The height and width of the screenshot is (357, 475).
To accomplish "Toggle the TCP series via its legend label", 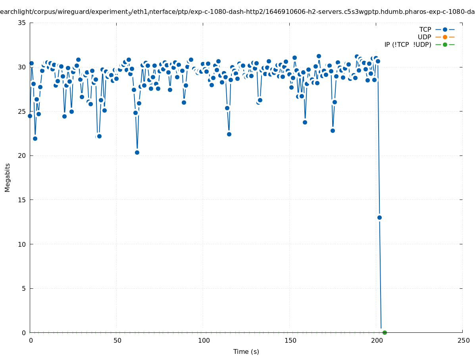I will (425, 29).
